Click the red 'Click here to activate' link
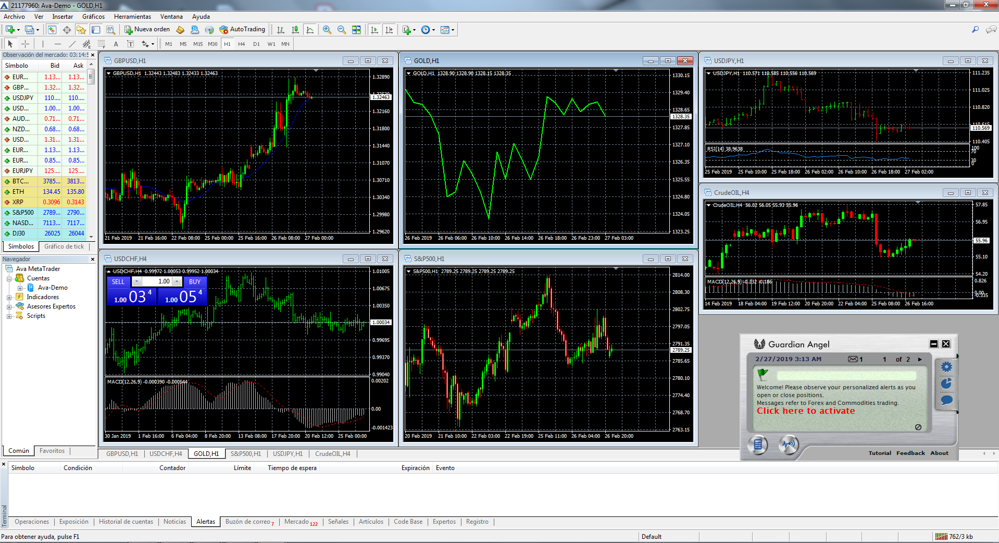 (805, 411)
